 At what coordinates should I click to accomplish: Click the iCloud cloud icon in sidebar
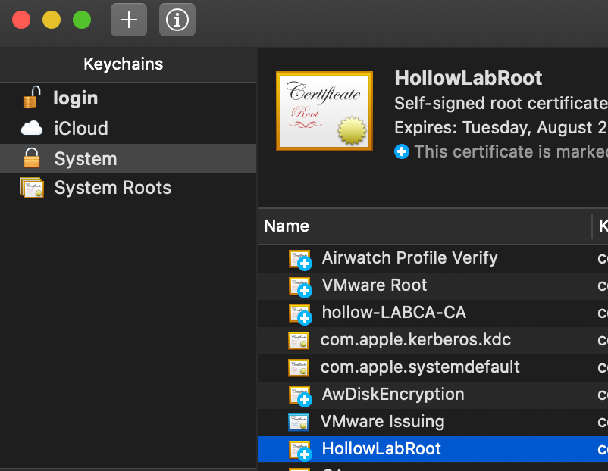32,128
